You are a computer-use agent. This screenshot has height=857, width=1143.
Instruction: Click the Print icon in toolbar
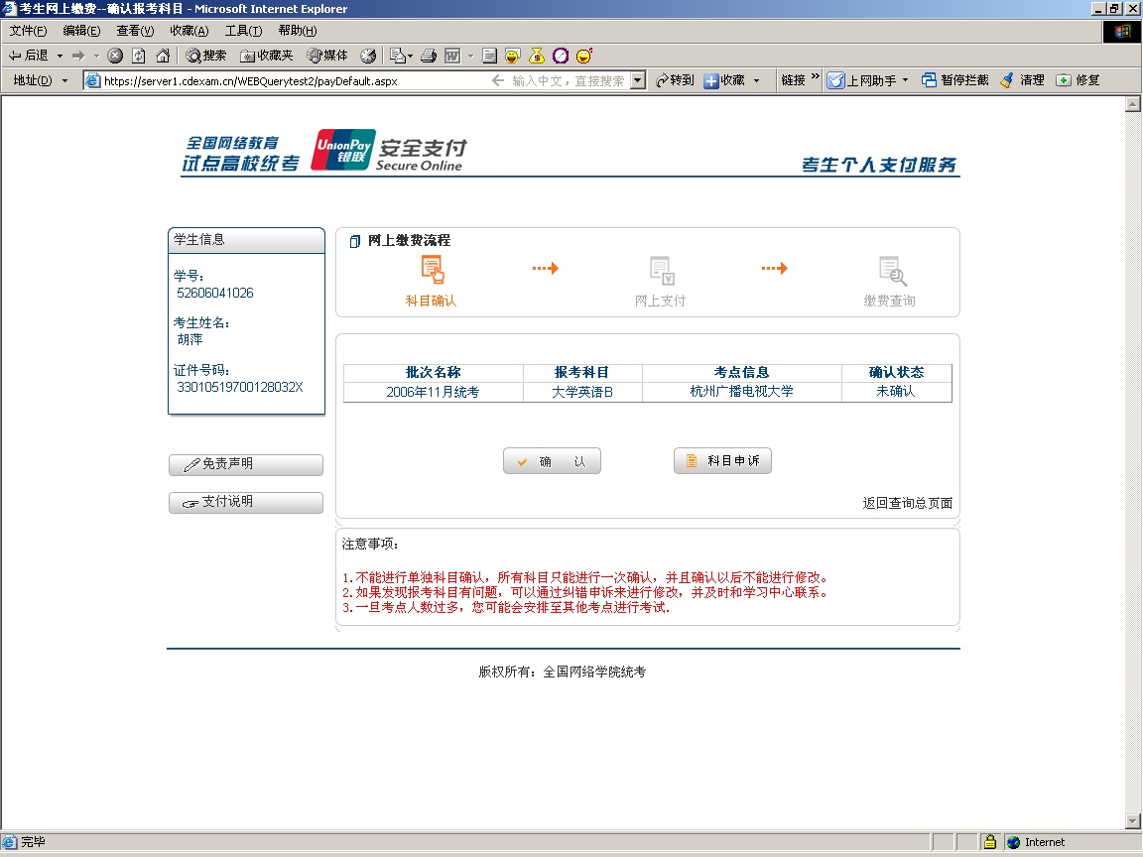pos(429,56)
